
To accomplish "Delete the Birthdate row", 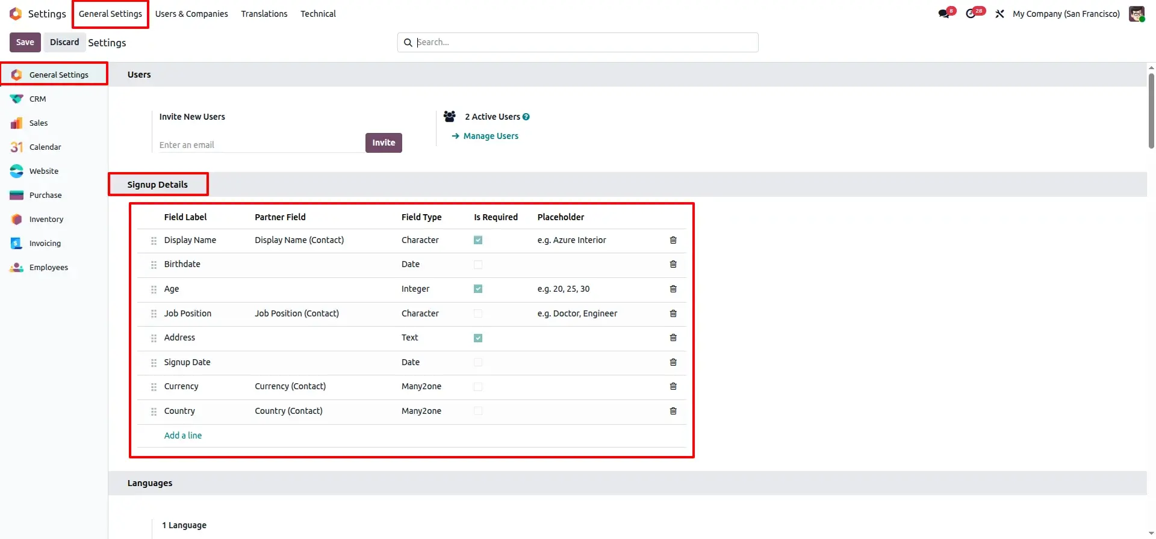I will pyautogui.click(x=673, y=264).
